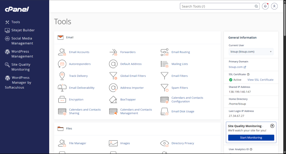Open Sitejet Builder in sidebar
Screen dimensions: 286x154
pos(23,30)
